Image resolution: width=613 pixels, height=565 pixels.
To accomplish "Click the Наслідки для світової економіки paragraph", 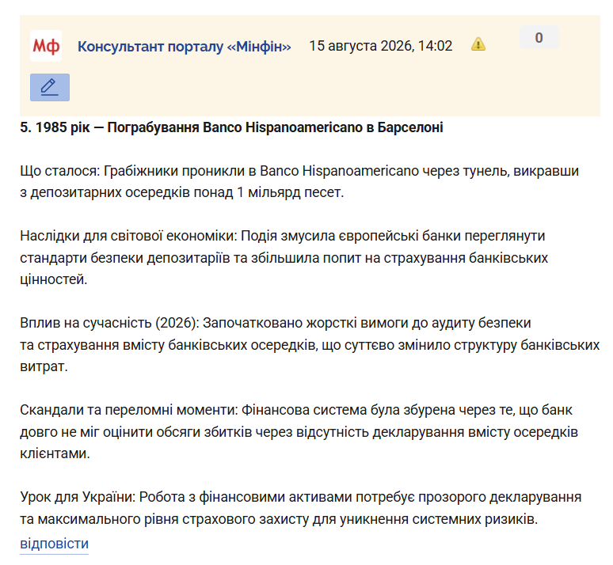I will point(284,257).
